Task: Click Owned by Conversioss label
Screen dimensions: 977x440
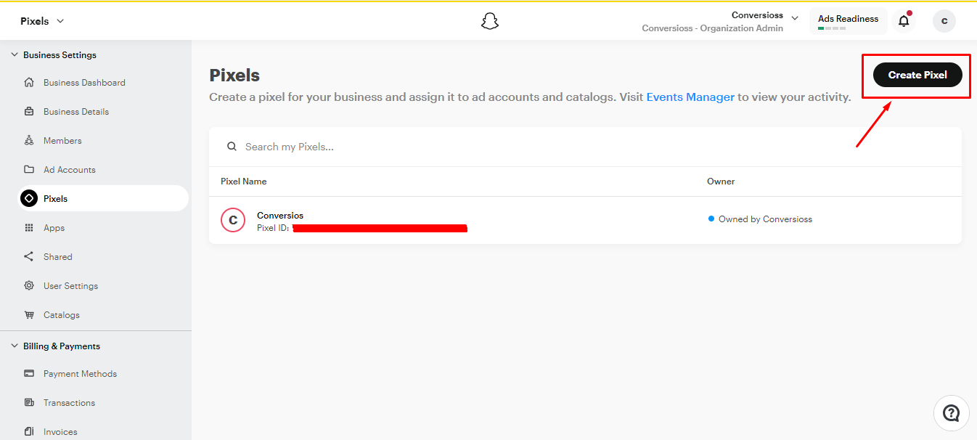Action: click(765, 219)
